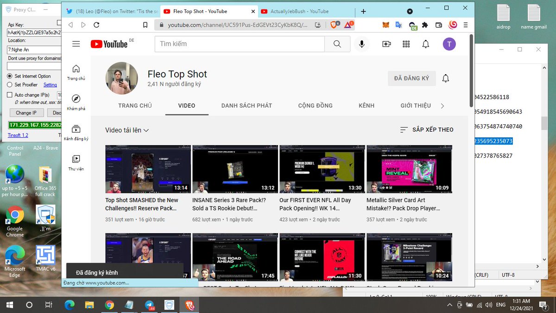556x313 pixels.
Task: Click the ĐÃ ĐĂNG KÝ subscribed button
Action: point(412,78)
